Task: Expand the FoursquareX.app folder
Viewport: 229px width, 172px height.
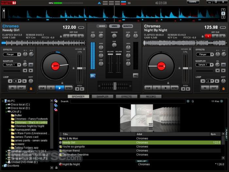Action: (x=10, y=130)
